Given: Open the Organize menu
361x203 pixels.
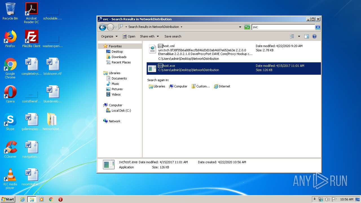Looking at the screenshot, I should click(x=109, y=36).
